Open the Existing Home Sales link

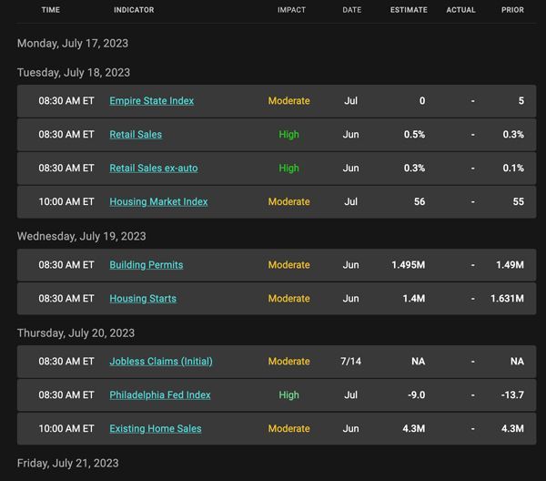[x=156, y=429]
